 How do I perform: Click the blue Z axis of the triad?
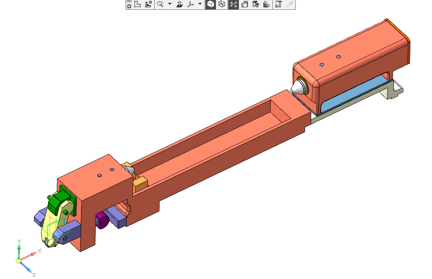click(26, 267)
